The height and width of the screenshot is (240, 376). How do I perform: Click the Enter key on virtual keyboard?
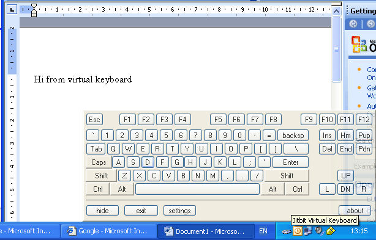(x=291, y=162)
